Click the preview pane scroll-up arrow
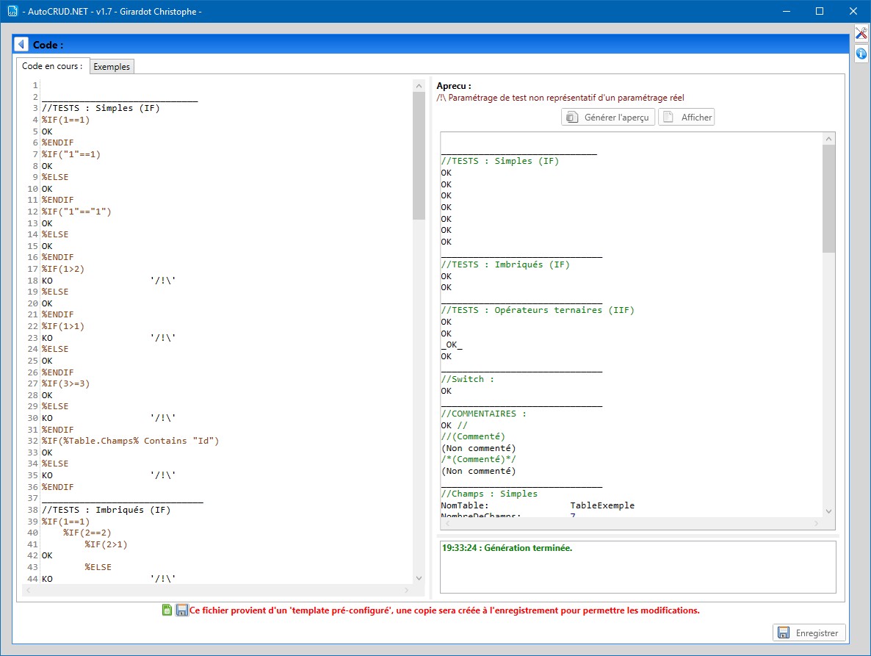 829,138
